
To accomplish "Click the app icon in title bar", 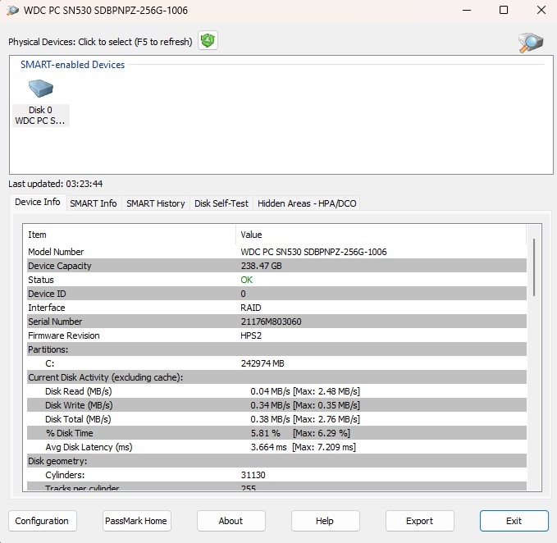I will tap(13, 11).
